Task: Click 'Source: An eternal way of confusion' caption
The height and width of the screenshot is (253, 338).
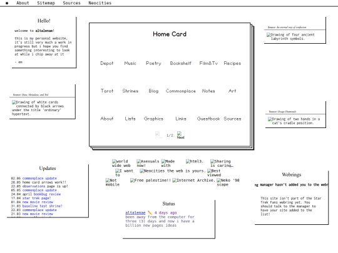Action: (287, 27)
